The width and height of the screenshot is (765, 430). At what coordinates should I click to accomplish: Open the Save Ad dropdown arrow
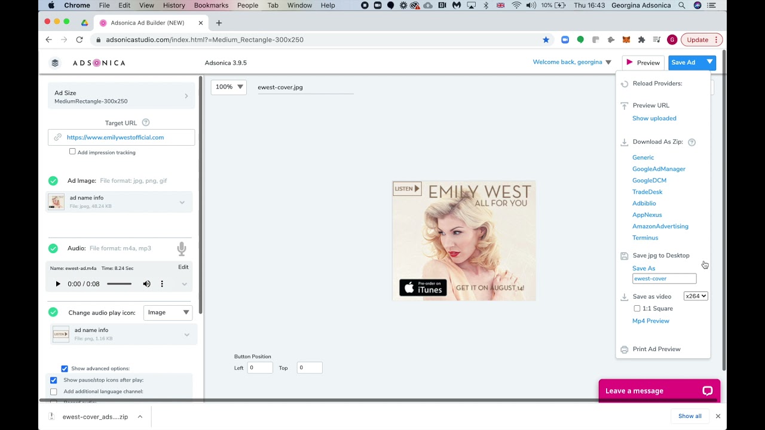coord(709,62)
